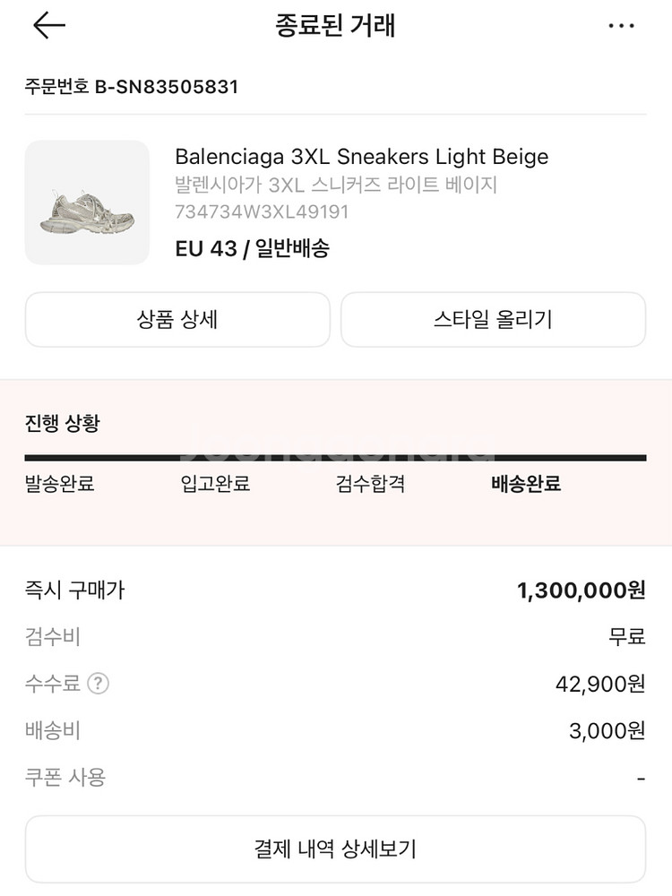Tap the 수수료 question mark help icon
This screenshot has height=896, width=672.
click(x=99, y=683)
